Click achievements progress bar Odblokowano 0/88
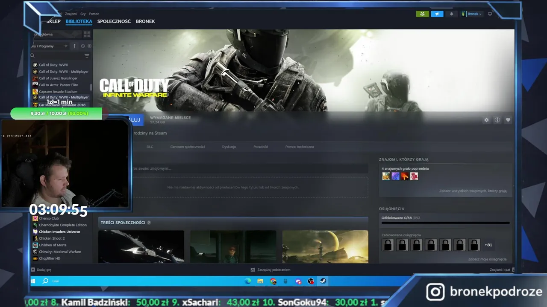 [x=445, y=223]
